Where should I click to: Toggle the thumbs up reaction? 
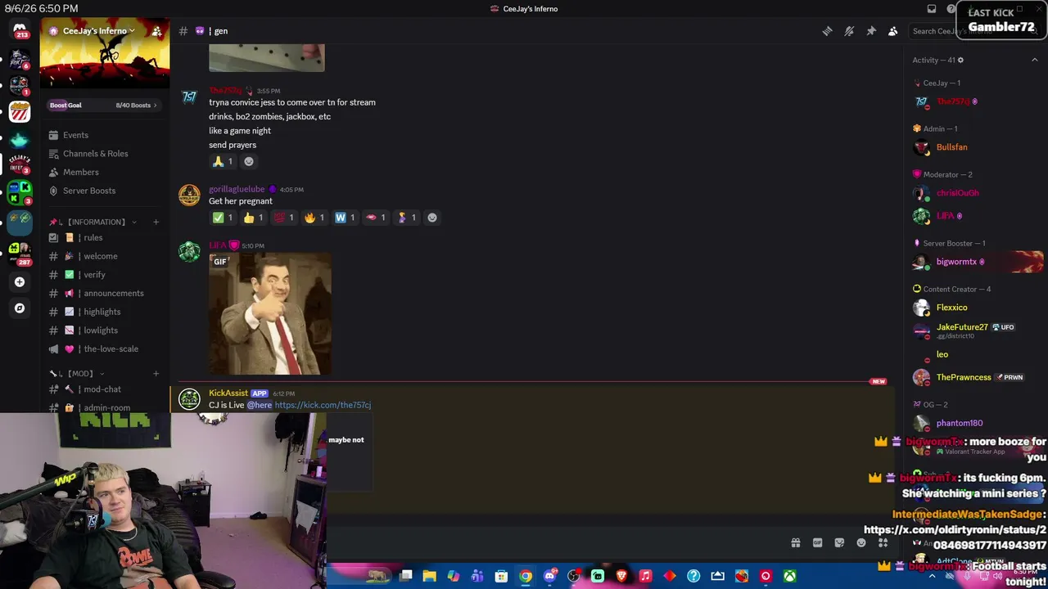click(253, 218)
